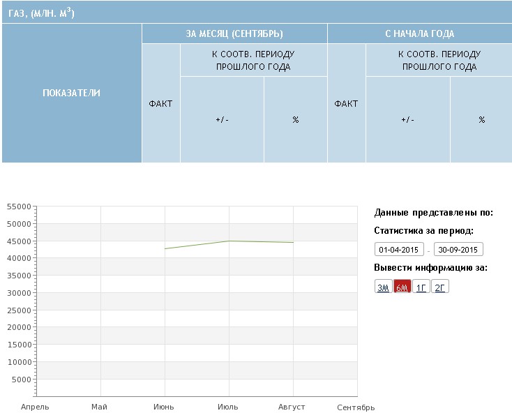
Task: Click the +/- column under С НАЧАЛА ГОДА
Action: 407,120
